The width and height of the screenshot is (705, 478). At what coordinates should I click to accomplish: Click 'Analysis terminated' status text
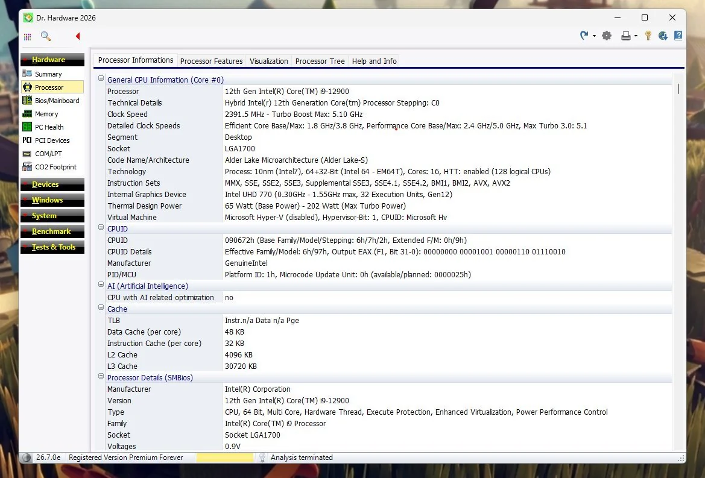pyautogui.click(x=302, y=458)
